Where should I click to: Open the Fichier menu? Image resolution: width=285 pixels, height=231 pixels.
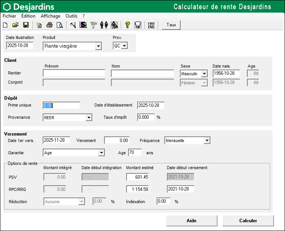tap(10, 16)
